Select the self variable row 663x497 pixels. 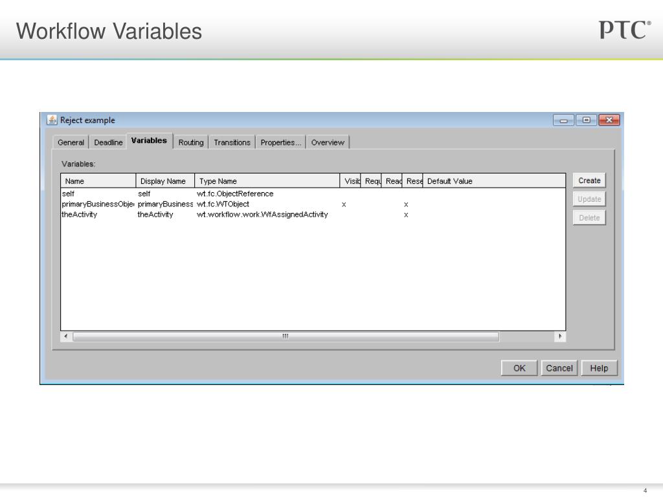pyautogui.click(x=313, y=193)
